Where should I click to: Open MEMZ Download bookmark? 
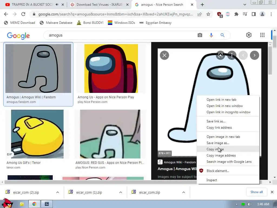pos(19,23)
